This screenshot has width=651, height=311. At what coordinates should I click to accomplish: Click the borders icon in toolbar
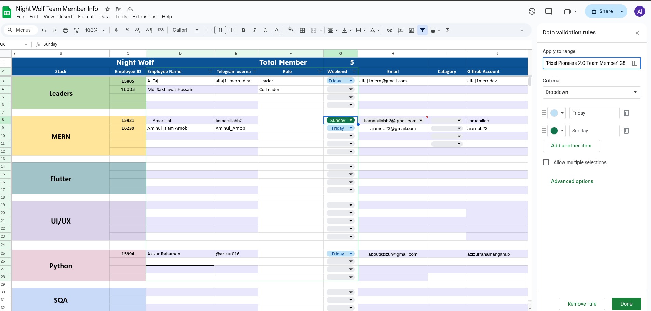(x=302, y=30)
